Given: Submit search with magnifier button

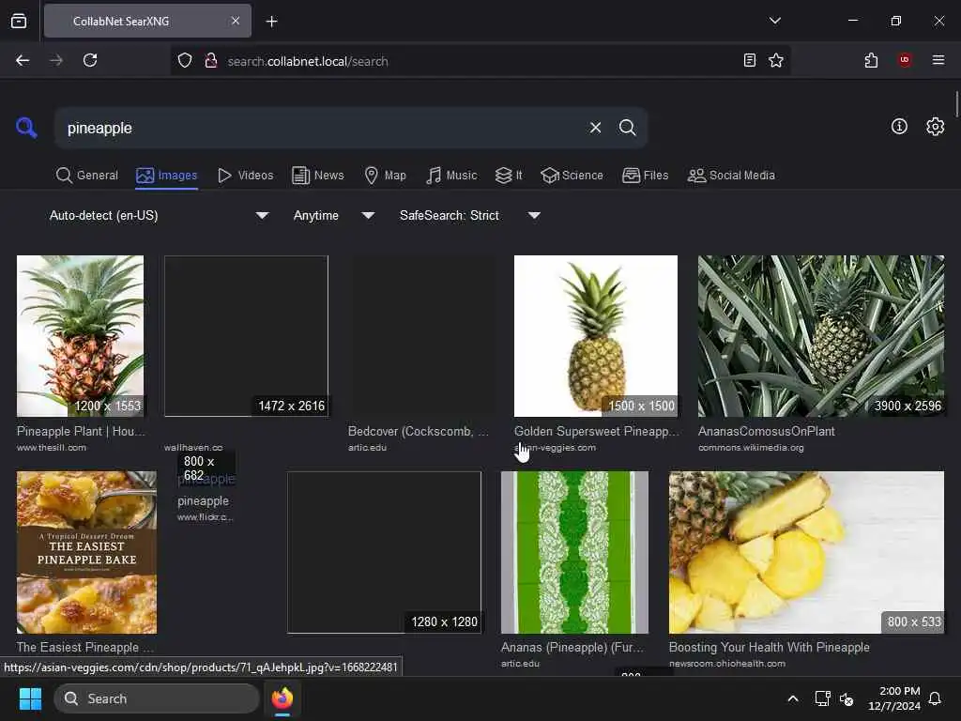Looking at the screenshot, I should coord(627,128).
